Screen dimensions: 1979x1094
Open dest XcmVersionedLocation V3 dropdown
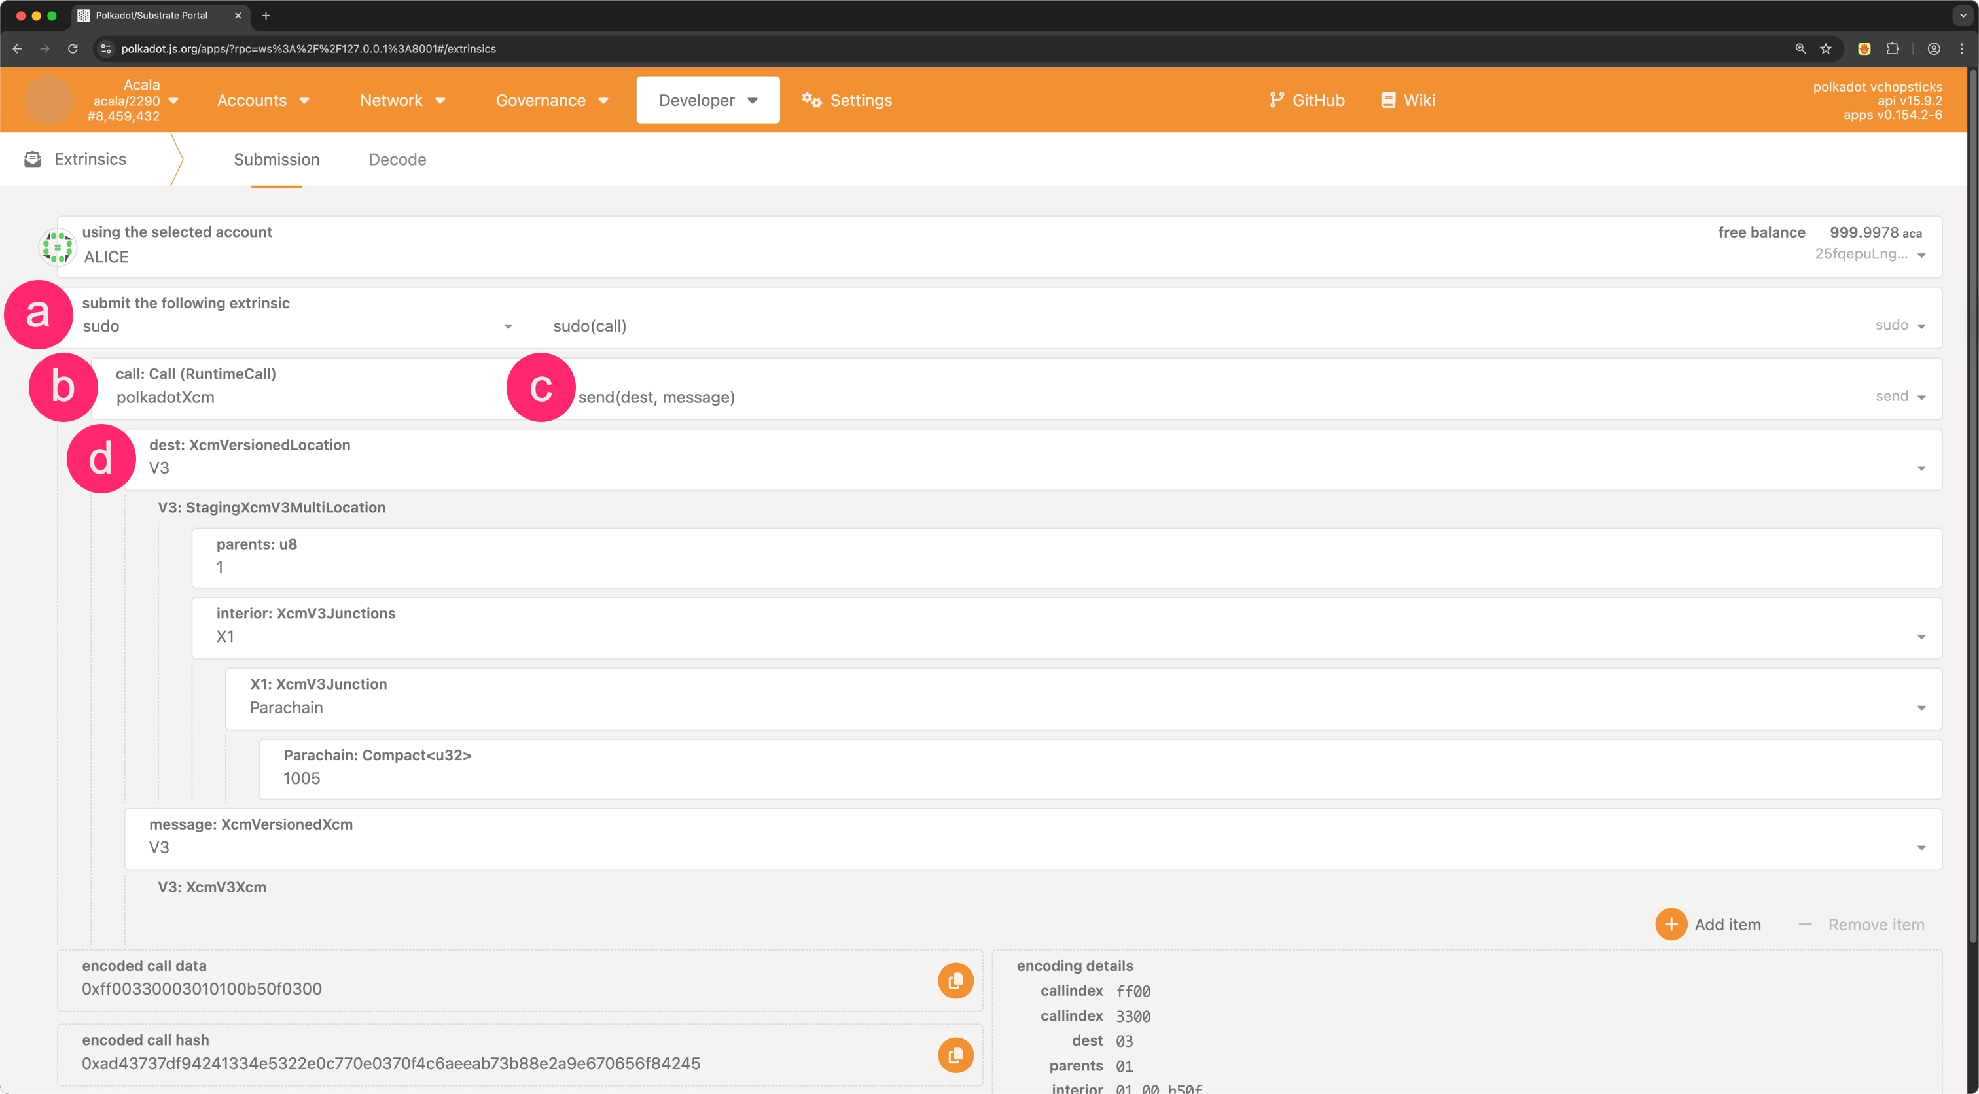[1921, 468]
